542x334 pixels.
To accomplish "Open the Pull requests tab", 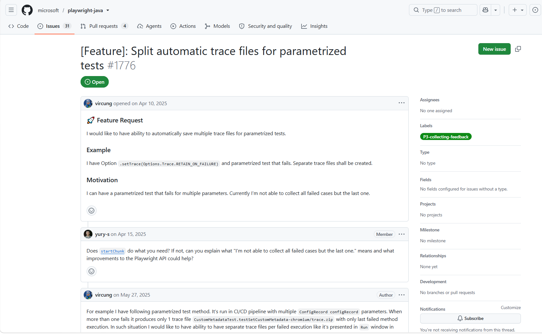I will 104,26.
